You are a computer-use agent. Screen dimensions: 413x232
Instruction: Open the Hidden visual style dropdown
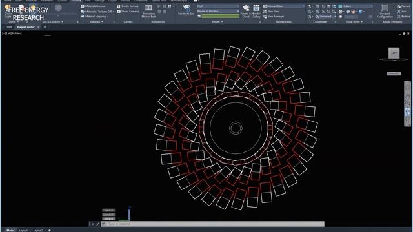click(356, 6)
